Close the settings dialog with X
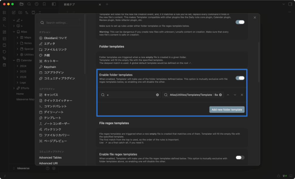 coord(255,18)
